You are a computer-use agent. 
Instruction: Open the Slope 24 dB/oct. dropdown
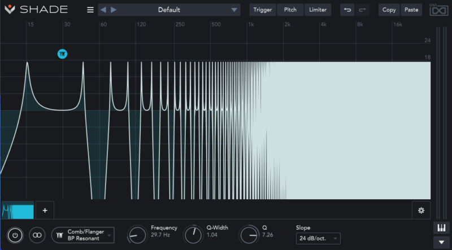click(x=318, y=239)
